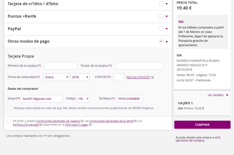This screenshot has width=234, height=155.
Task: Open the Información Legal link
Action: pos(77,125)
